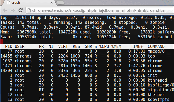
Task: Click the red terminal cursor block
Action: click(2, 42)
